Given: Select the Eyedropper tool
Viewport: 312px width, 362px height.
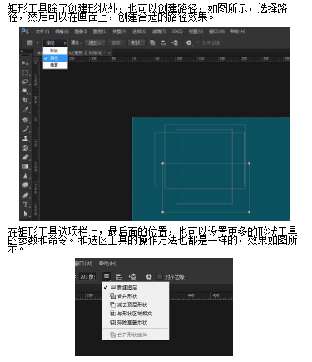Looking at the screenshot, I should click(26, 110).
